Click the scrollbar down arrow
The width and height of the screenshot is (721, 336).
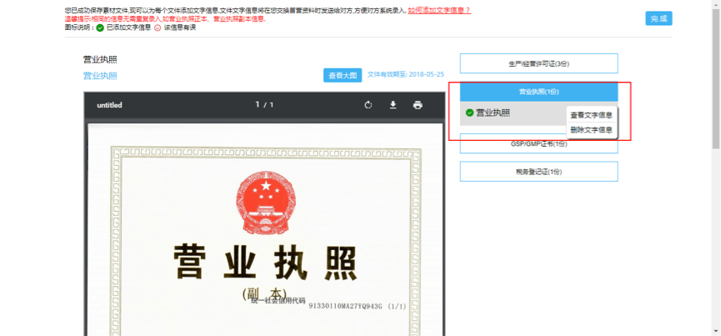pyautogui.click(x=716, y=331)
